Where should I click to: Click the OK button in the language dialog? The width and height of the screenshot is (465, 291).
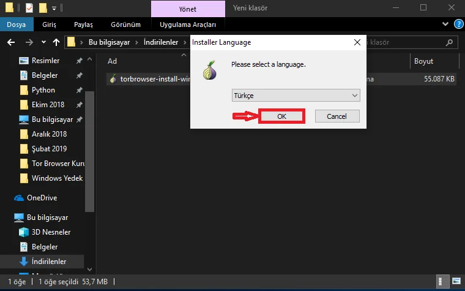[281, 116]
